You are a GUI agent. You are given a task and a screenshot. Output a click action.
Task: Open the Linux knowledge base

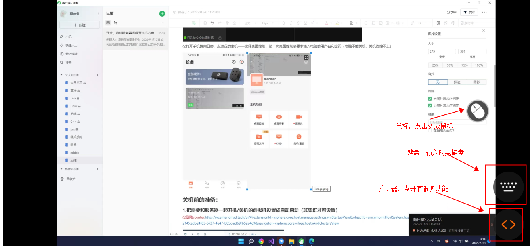pos(74,106)
